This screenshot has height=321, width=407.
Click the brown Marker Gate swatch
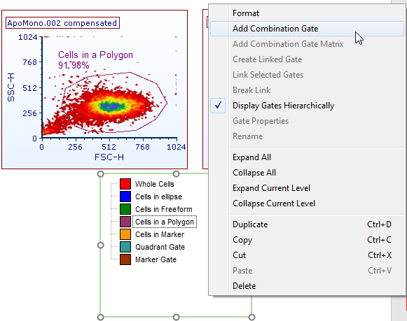point(125,259)
